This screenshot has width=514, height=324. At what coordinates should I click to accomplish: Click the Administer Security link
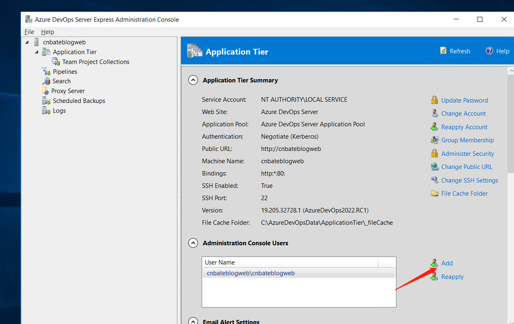[468, 153]
